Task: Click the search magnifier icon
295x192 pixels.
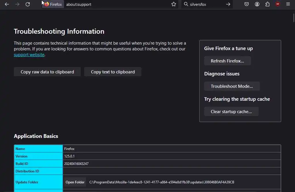Action: pos(186,4)
